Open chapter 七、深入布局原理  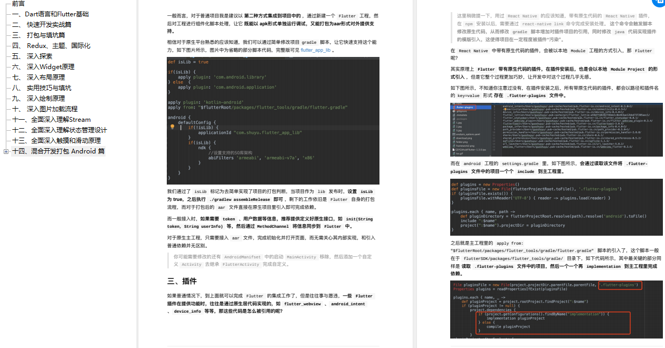(39, 78)
